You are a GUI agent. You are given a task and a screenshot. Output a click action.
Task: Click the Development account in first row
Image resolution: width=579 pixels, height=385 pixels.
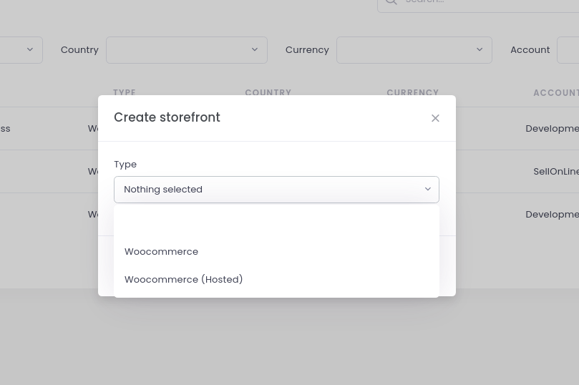pyautogui.click(x=552, y=129)
